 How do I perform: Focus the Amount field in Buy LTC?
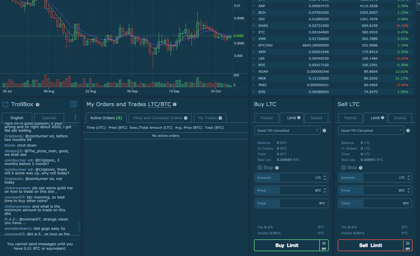point(291,178)
